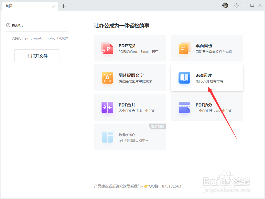265x199 pixels.
Task: Click the QQ群：875191563 feedback text
Action: pyautogui.click(x=165, y=186)
